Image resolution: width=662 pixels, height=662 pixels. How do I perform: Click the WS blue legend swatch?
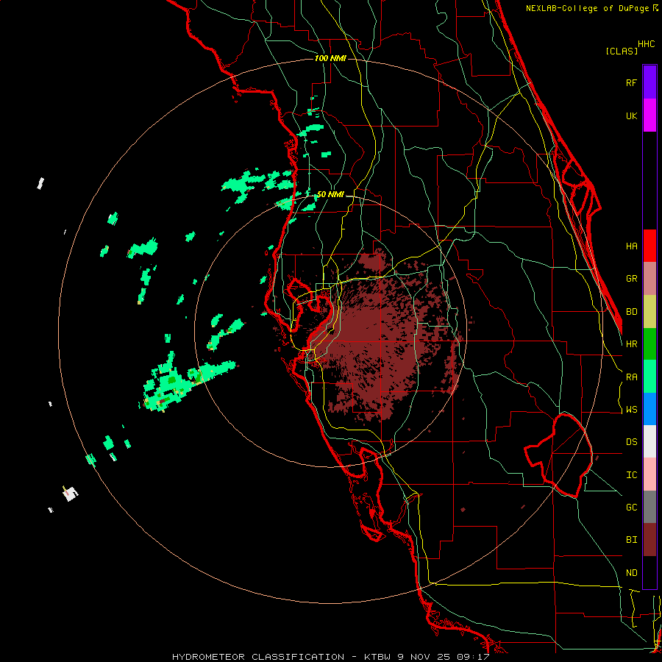click(649, 409)
